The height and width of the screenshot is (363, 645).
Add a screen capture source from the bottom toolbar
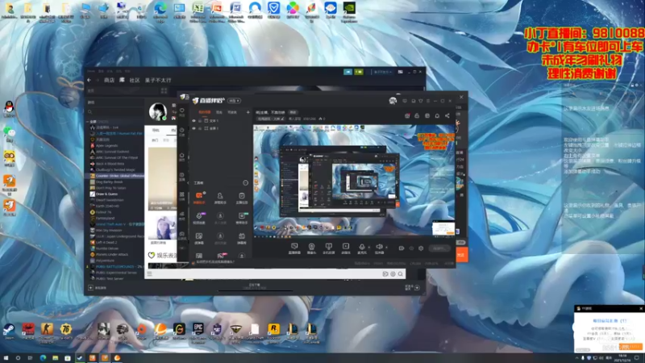coord(294,248)
